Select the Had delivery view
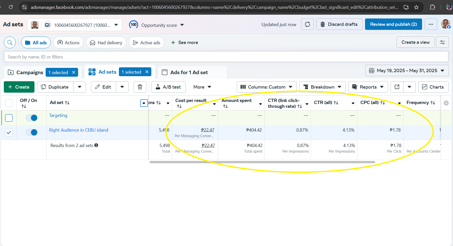Image resolution: width=453 pixels, height=246 pixels. 106,43
